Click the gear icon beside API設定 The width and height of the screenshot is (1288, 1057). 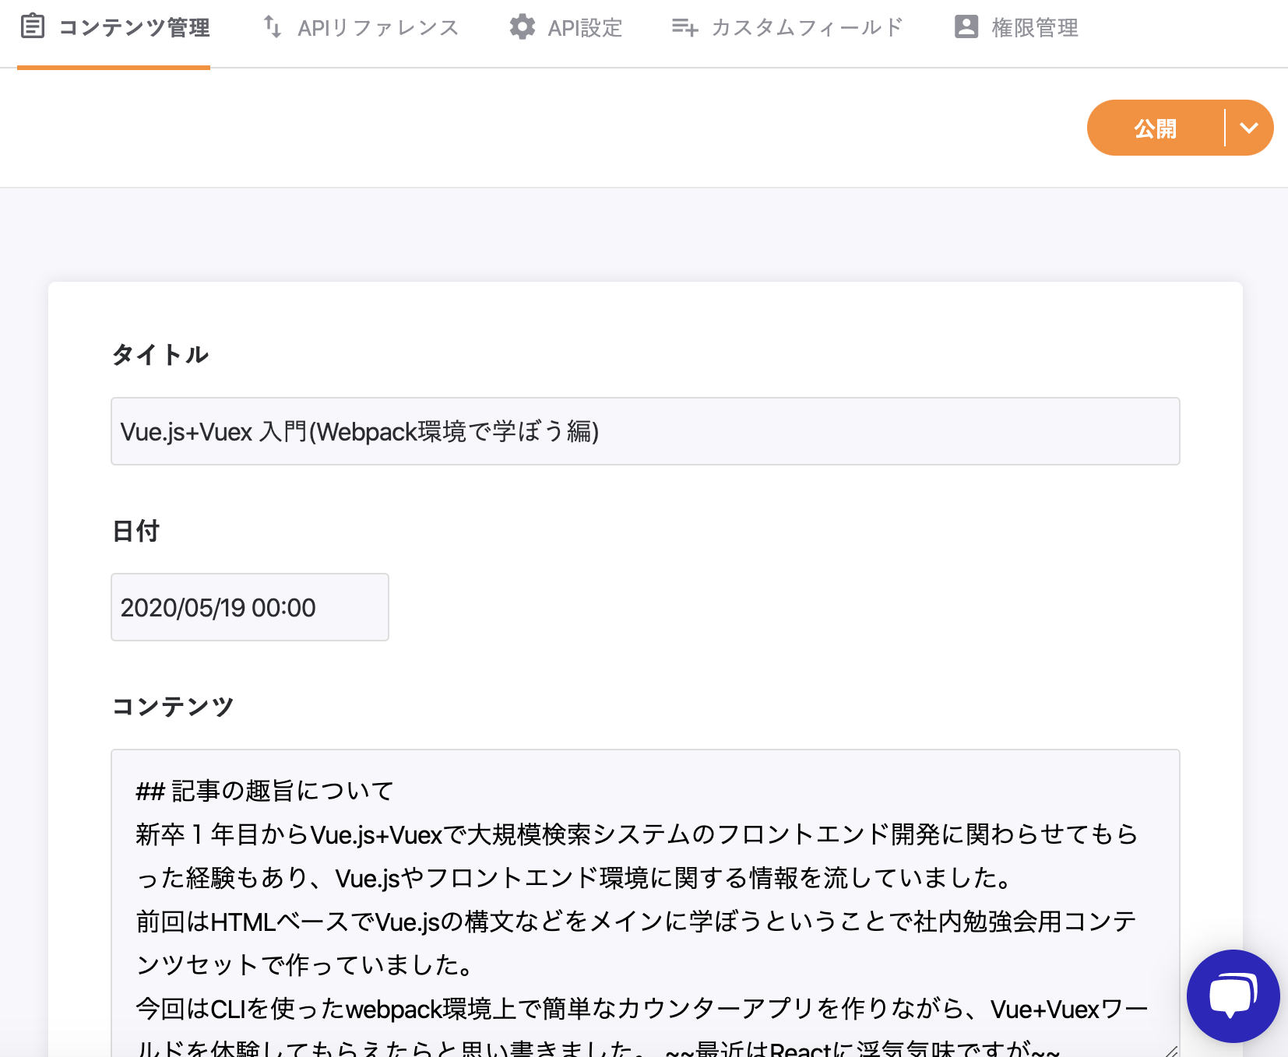[523, 26]
